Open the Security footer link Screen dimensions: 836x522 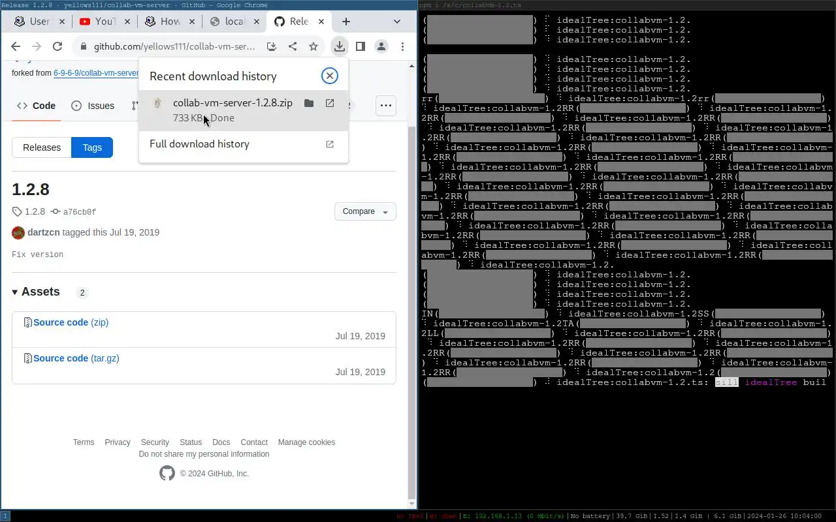155,442
